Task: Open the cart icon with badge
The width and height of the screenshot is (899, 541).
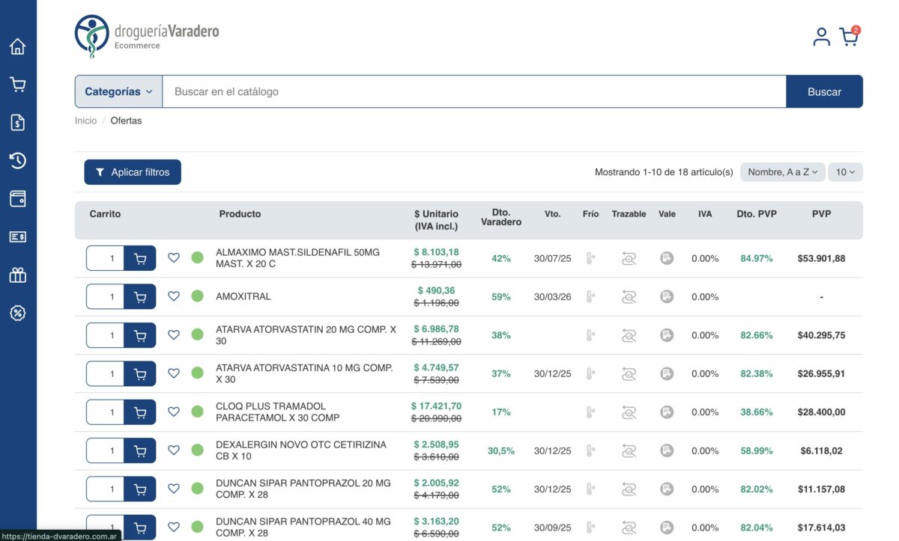Action: 848,37
